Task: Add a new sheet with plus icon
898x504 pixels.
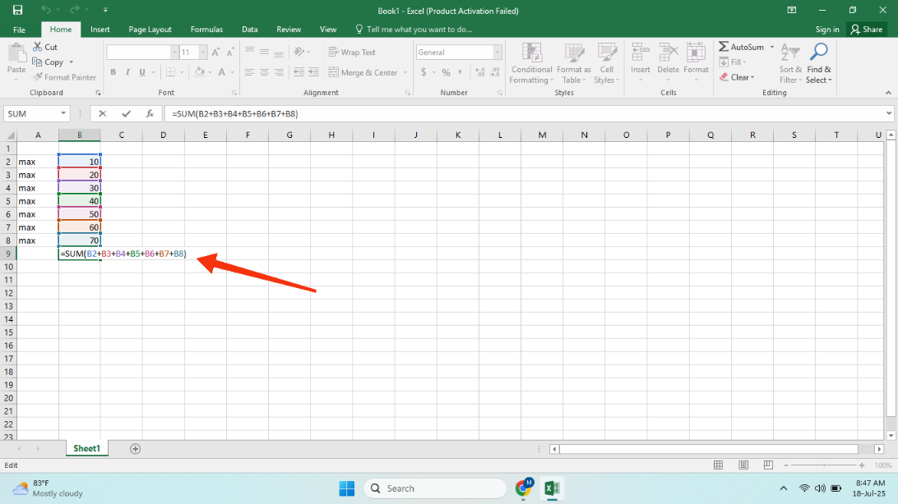Action: click(135, 448)
